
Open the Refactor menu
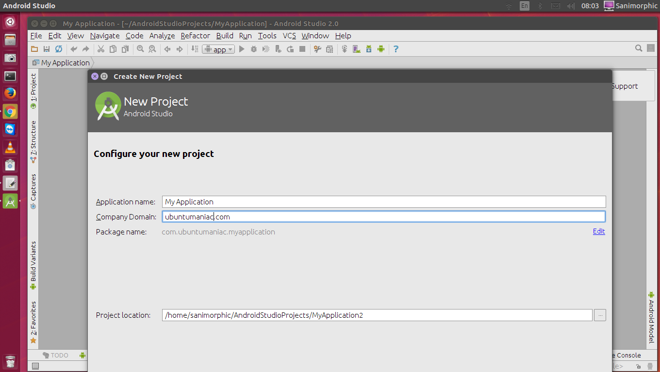(196, 36)
